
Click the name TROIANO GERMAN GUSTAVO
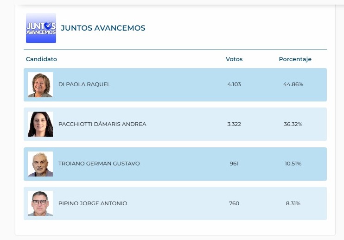99,164
